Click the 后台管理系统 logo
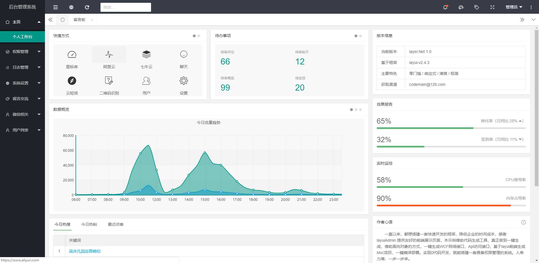Image resolution: width=539 pixels, height=263 pixels. pyautogui.click(x=22, y=7)
